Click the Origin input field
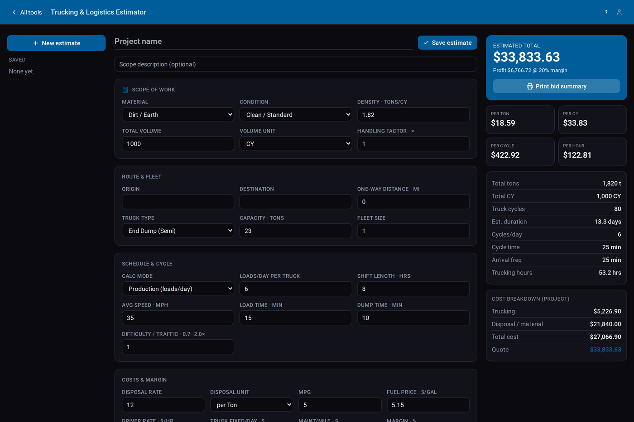This screenshot has width=634, height=422. pyautogui.click(x=178, y=202)
